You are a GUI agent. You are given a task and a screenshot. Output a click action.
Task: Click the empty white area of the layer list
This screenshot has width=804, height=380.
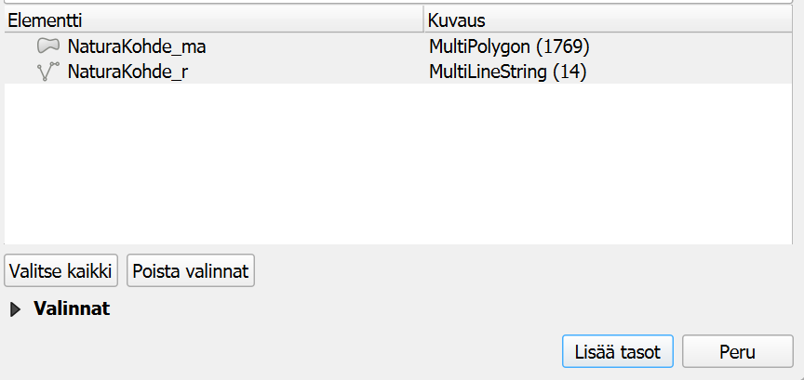(400, 167)
